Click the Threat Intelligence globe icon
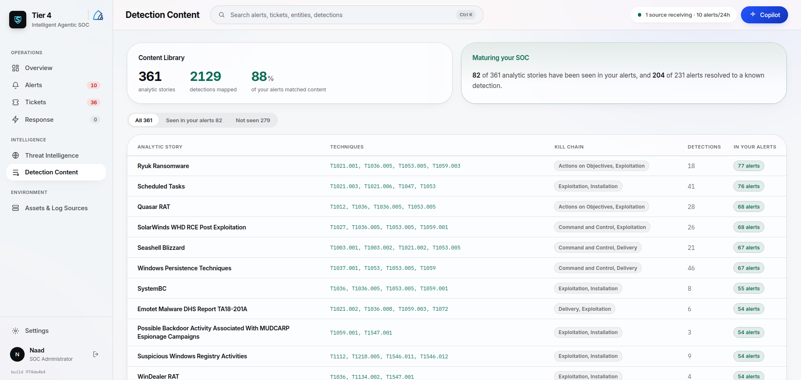This screenshot has width=801, height=380. point(15,156)
